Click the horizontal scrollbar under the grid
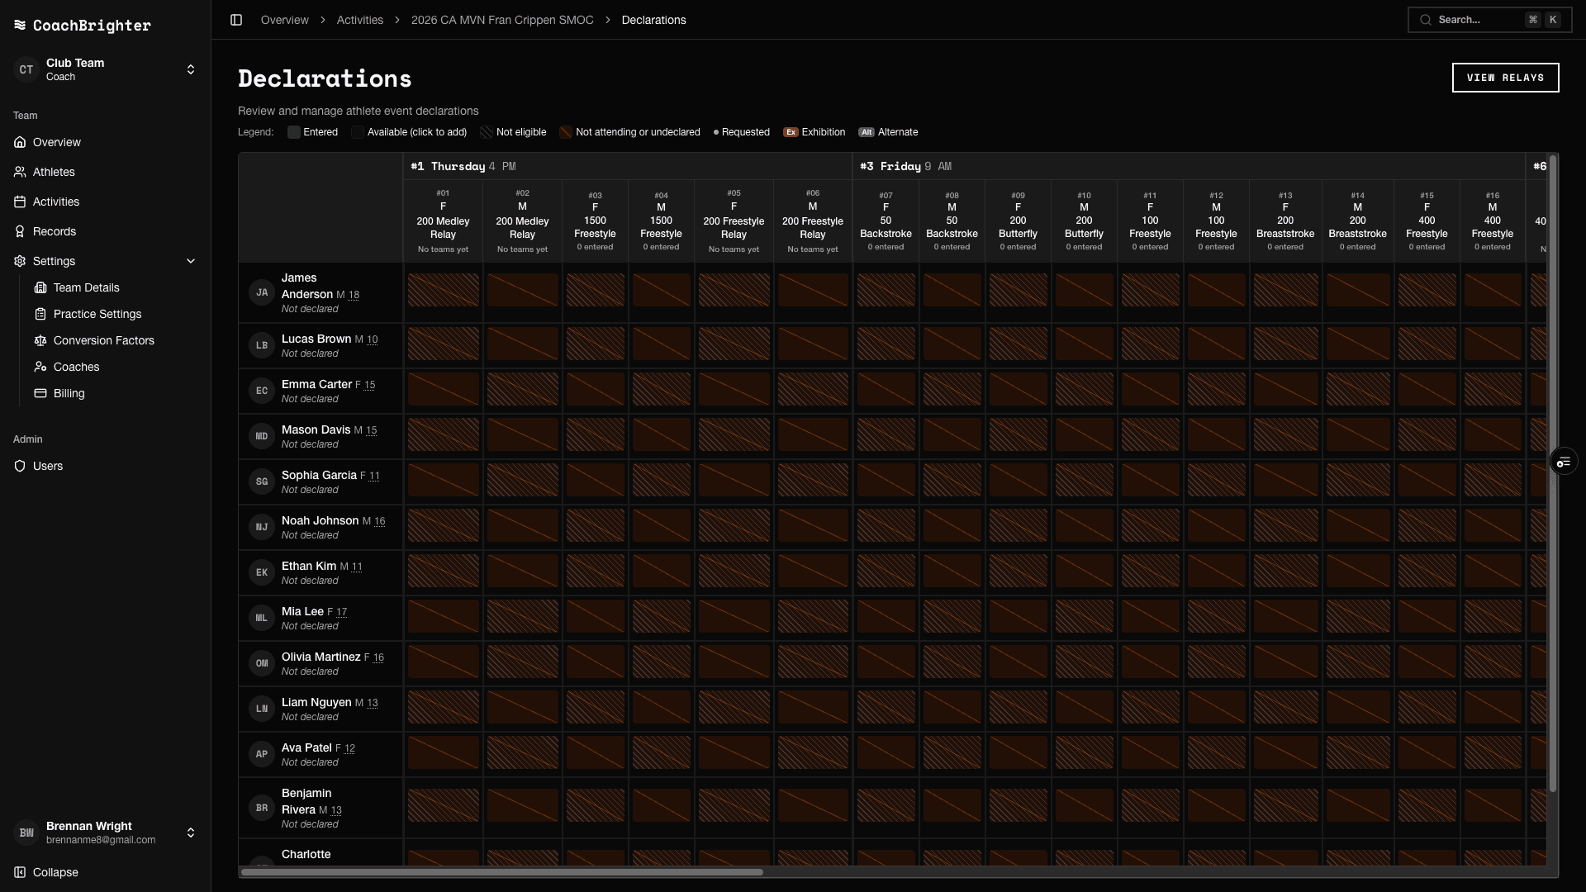1586x892 pixels. pyautogui.click(x=501, y=872)
